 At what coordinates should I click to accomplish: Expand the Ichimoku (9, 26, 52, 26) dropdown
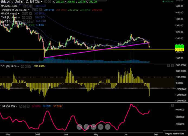[x=29, y=10]
